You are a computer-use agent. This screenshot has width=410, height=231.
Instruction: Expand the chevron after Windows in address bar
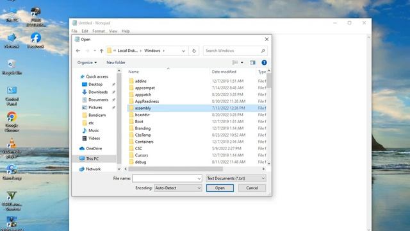[x=164, y=51]
